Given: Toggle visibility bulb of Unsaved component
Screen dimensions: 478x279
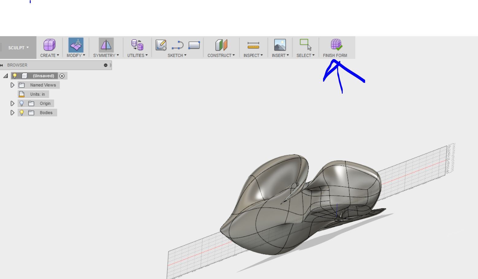Looking at the screenshot, I should (x=15, y=76).
